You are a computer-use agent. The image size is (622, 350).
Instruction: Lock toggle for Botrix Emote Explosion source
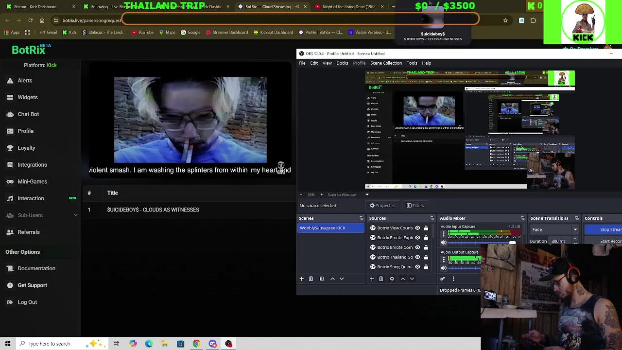[426, 238]
